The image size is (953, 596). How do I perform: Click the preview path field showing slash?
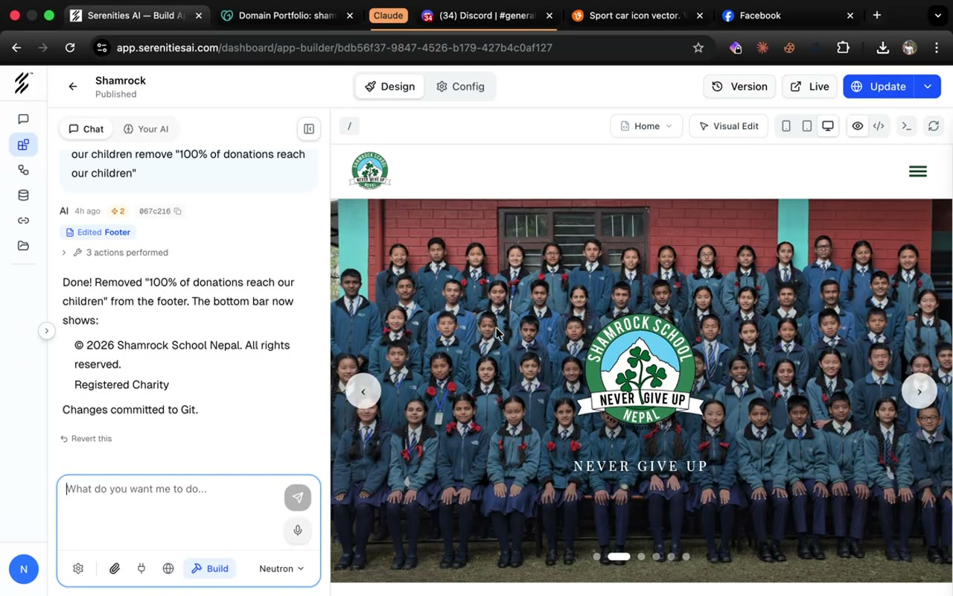(x=349, y=126)
